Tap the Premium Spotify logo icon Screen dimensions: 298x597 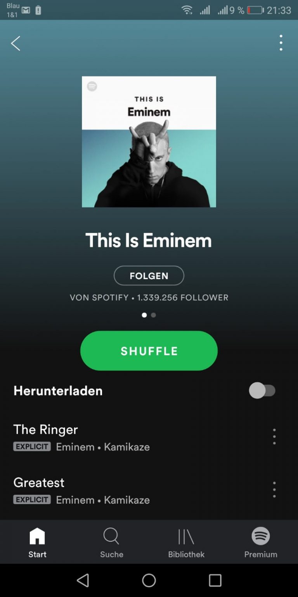[x=261, y=536]
